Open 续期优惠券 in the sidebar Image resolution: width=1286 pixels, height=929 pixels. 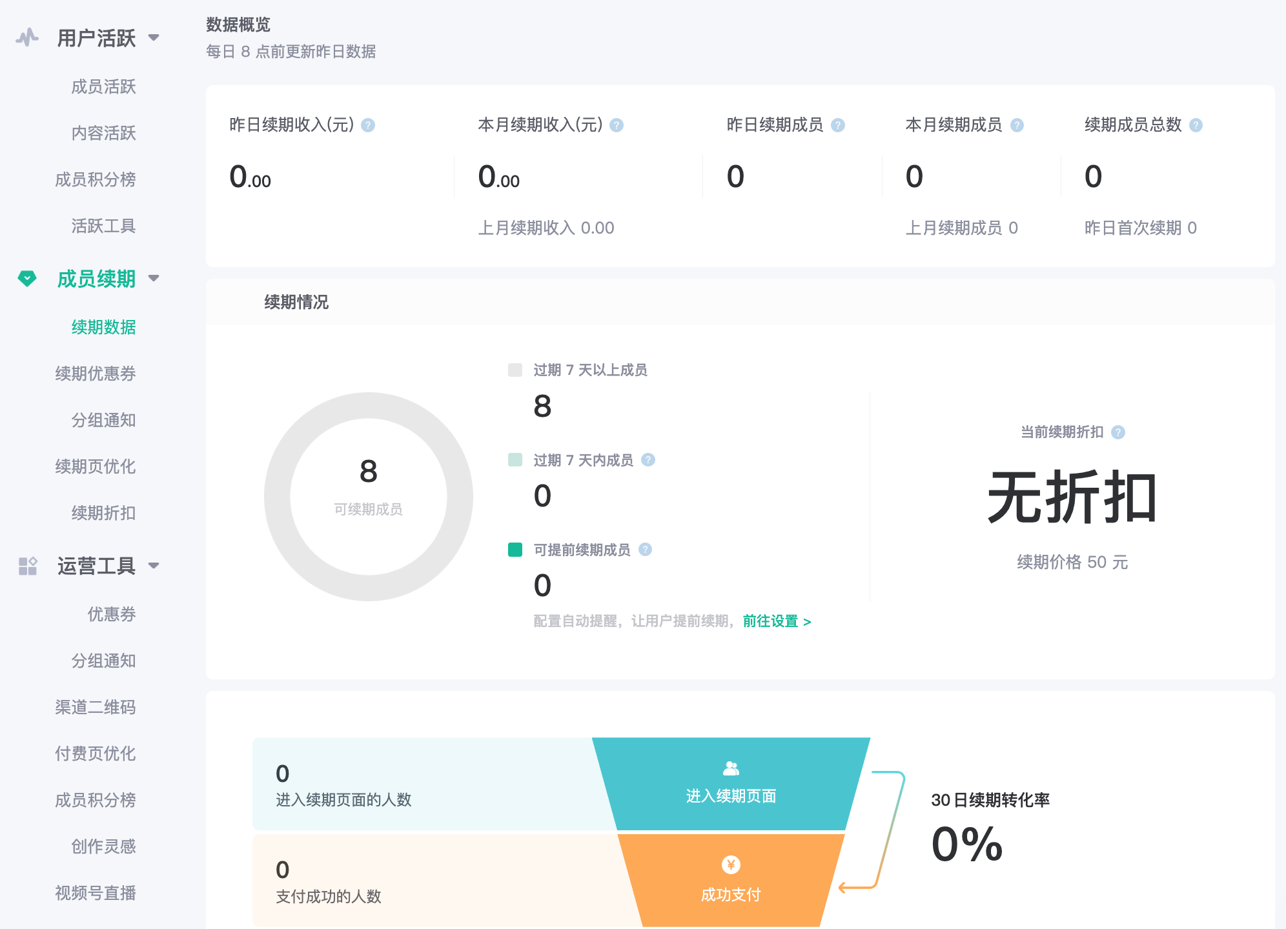(96, 374)
